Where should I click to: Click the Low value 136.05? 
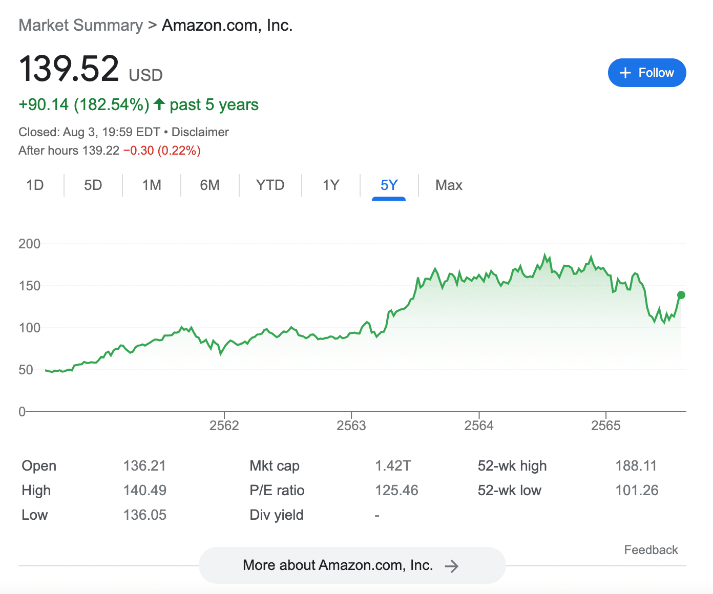click(144, 515)
